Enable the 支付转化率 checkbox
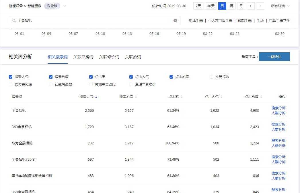This screenshot has height=193, width=300. [x=11, y=84]
